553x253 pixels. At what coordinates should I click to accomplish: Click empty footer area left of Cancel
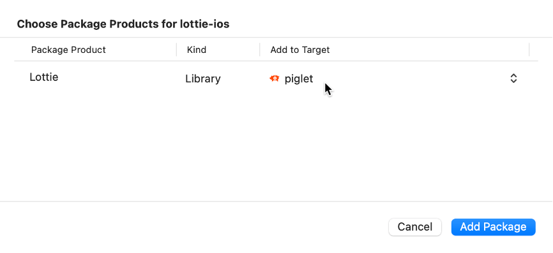[194, 227]
